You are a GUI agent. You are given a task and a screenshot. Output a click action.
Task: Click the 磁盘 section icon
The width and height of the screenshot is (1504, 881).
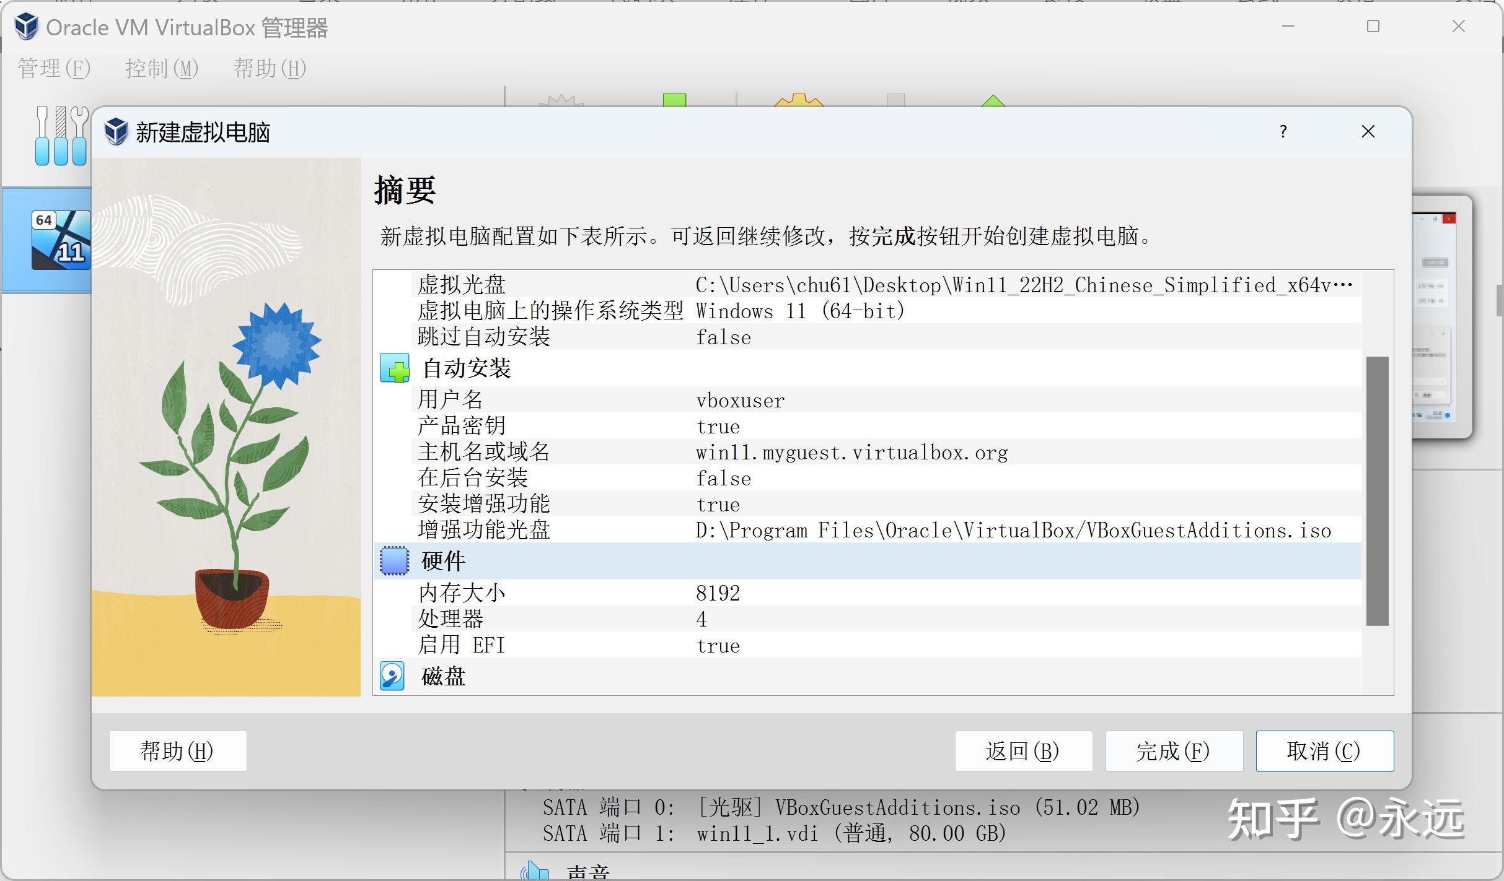click(392, 676)
